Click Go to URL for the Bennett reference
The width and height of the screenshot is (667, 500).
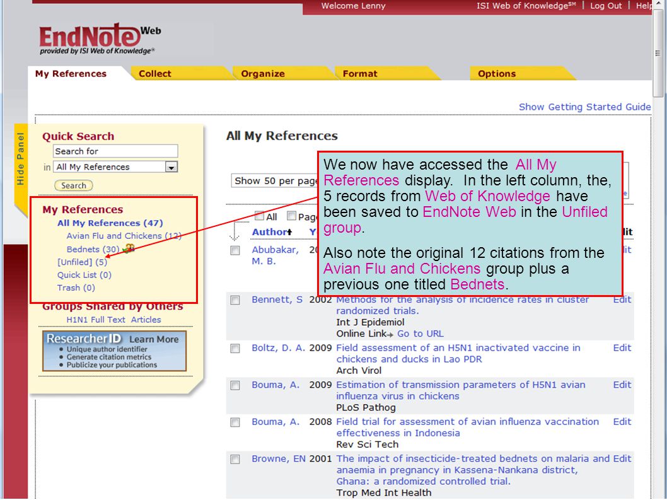[x=420, y=334]
